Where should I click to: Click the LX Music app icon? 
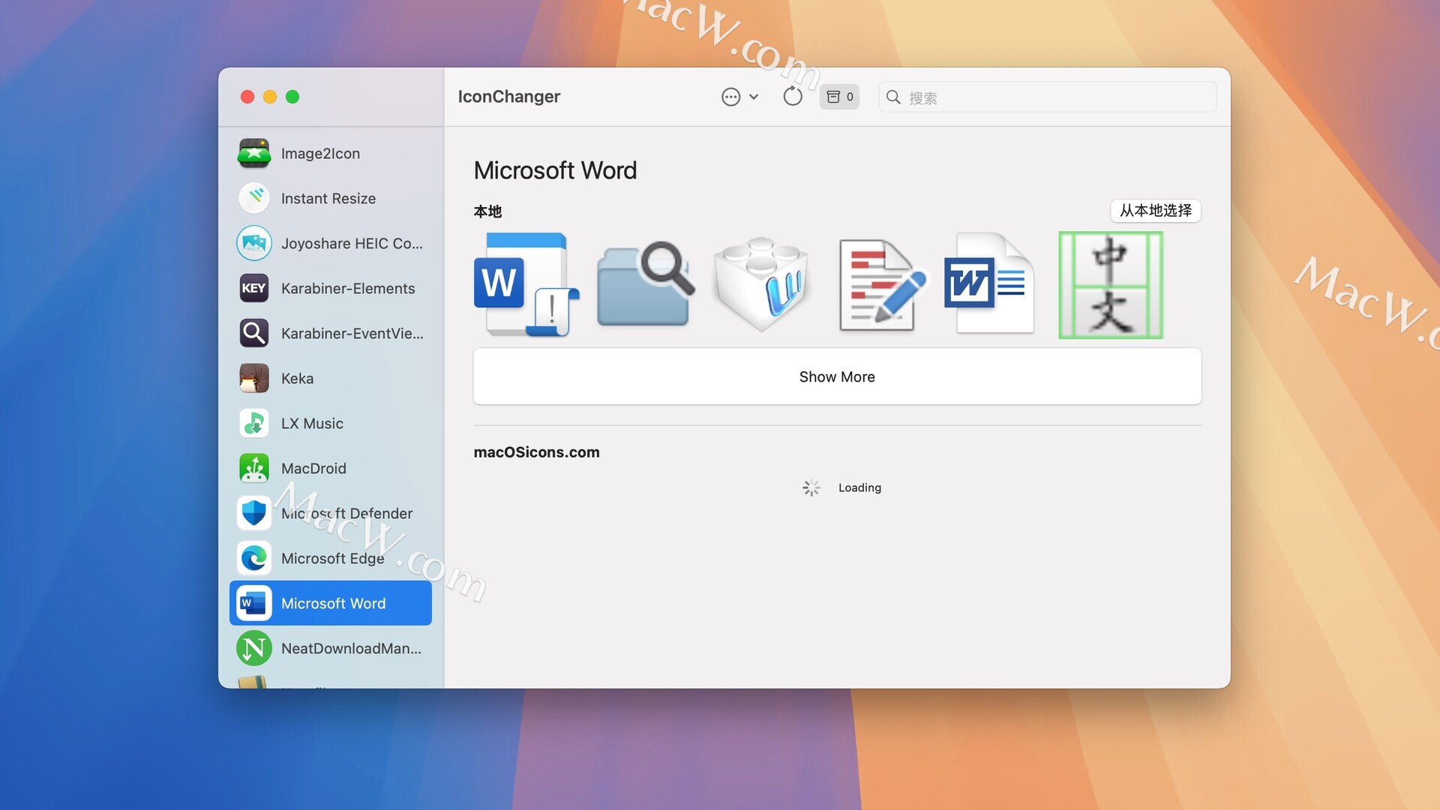click(254, 423)
